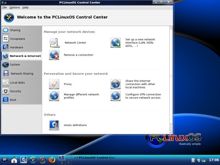Launch Firefox from the taskbar
This screenshot has height=165, width=220.
(x=52, y=160)
